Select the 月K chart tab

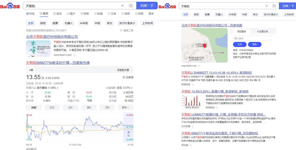point(107,107)
